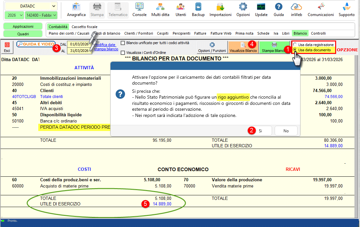Open the inWeb cloud icon
Image resolution: width=360 pixels, height=227 pixels.
point(296,10)
